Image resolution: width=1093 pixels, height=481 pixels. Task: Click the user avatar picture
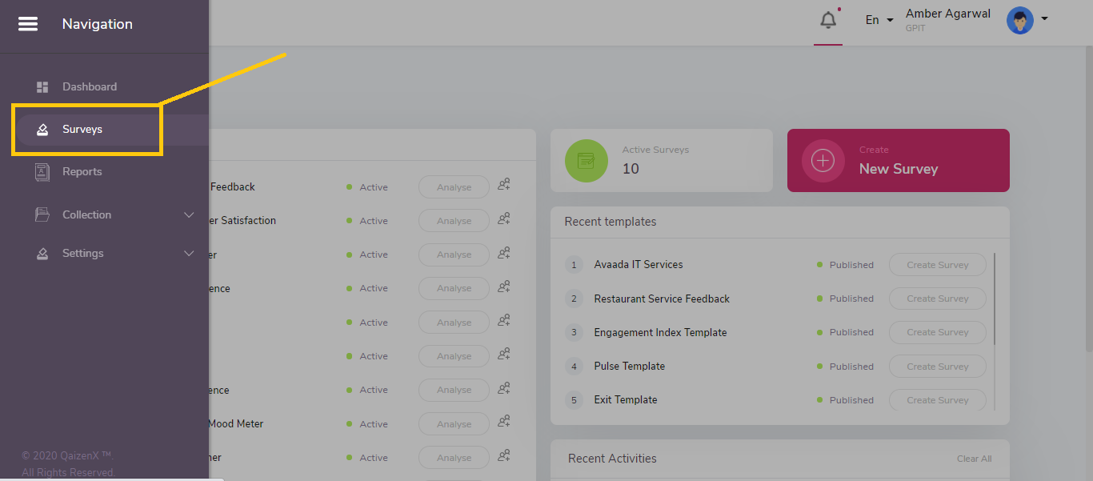coord(1019,20)
